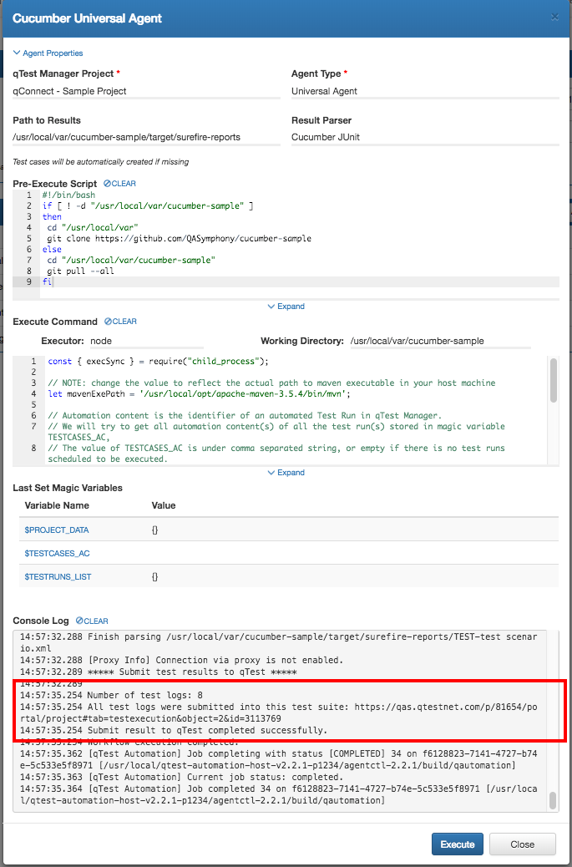Click the 'fi' line of the Pre-Execute Script
Screen dimensions: 572x867
pos(47,282)
